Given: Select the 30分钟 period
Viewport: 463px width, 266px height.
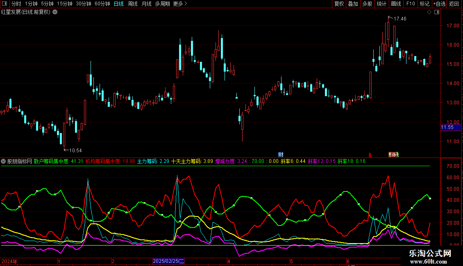Looking at the screenshot, I should tap(84, 4).
